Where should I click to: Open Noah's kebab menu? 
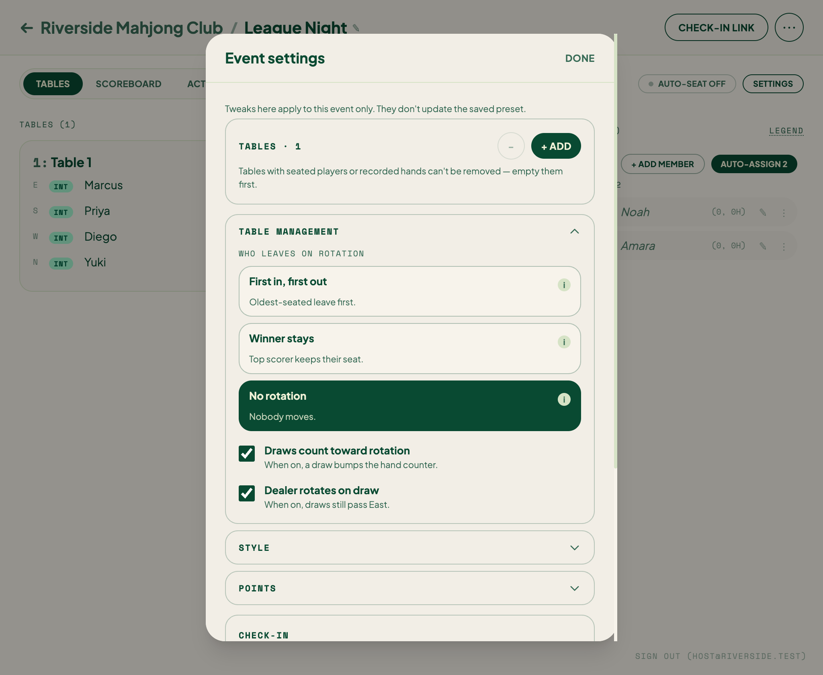click(784, 213)
